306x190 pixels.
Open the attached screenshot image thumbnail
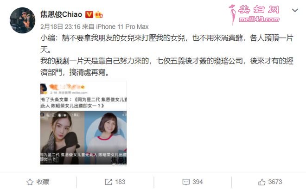click(x=83, y=124)
